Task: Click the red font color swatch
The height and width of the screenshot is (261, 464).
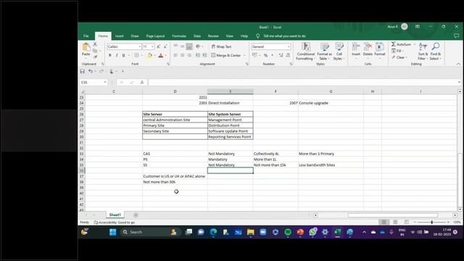Action: tap(161, 56)
